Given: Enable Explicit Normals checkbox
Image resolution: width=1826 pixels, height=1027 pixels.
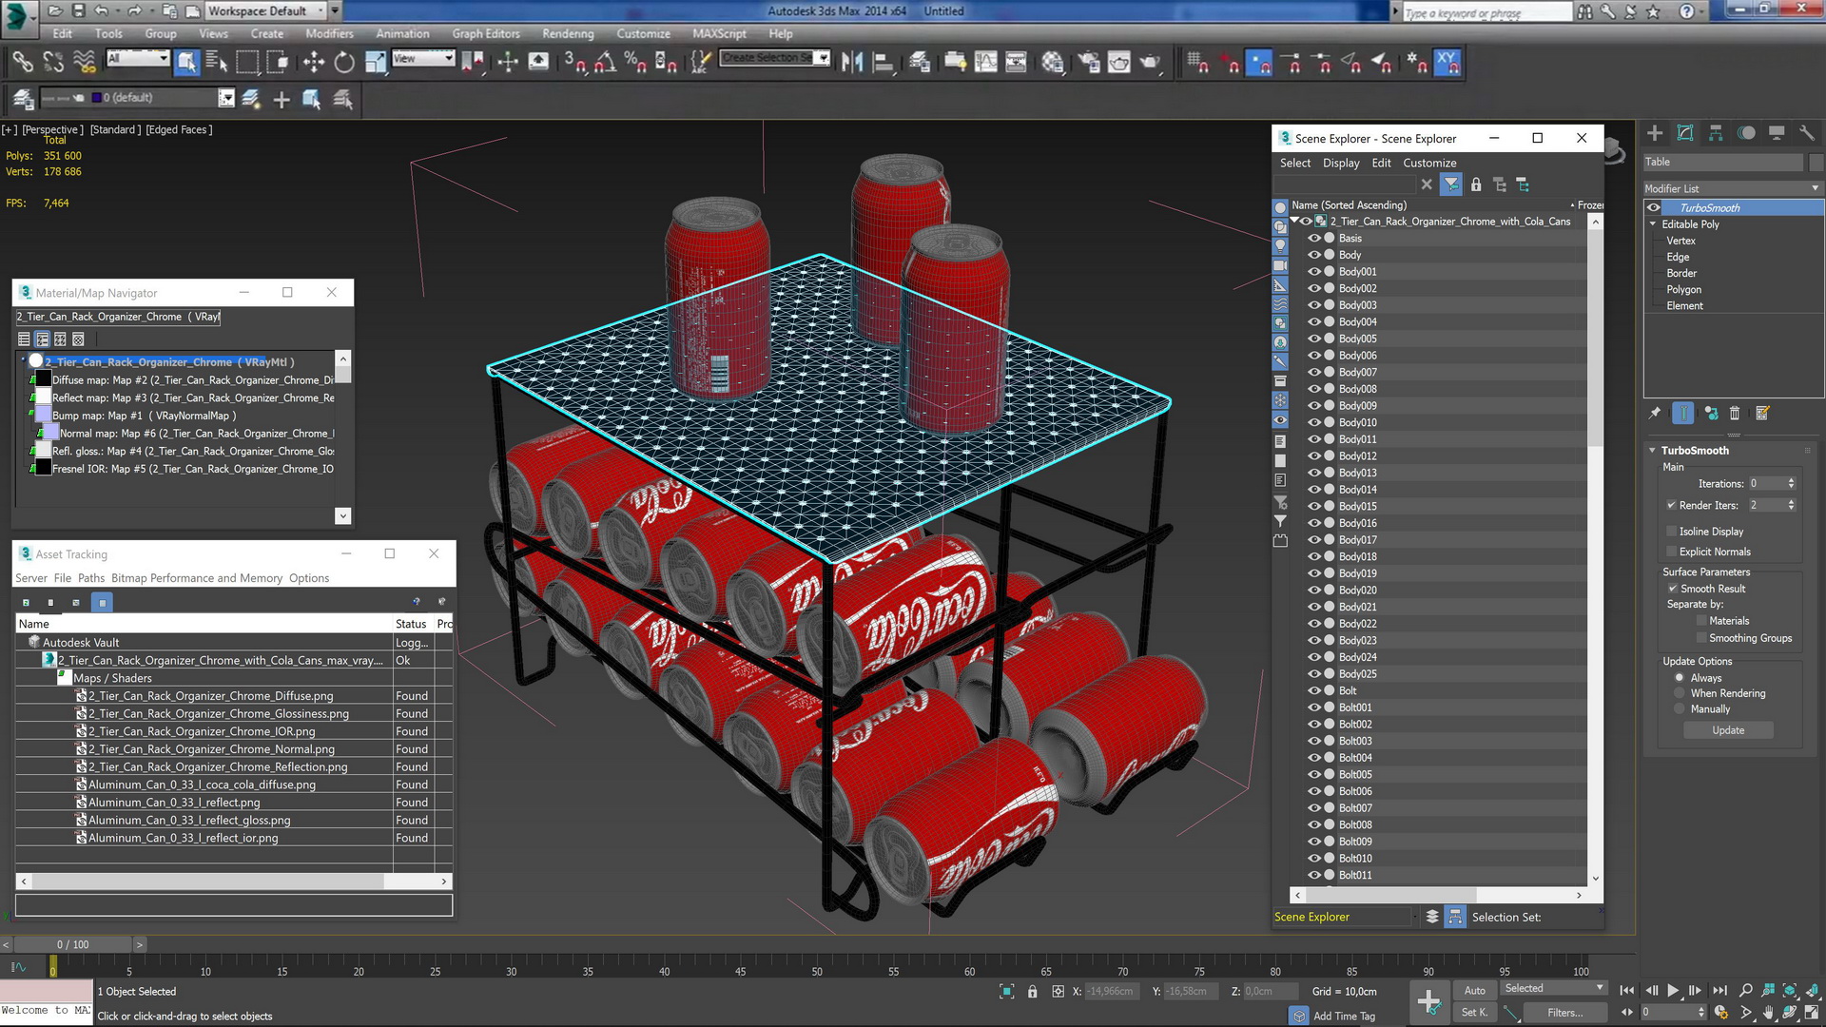Looking at the screenshot, I should tap(1671, 552).
